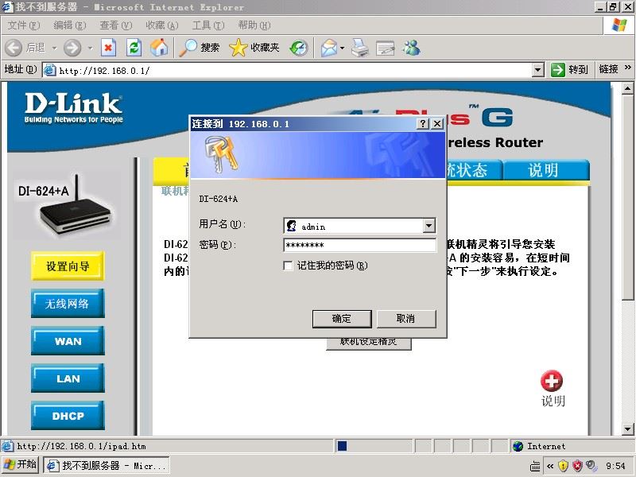Click the IE Back arrow icon
The image size is (636, 477).
coord(14,48)
